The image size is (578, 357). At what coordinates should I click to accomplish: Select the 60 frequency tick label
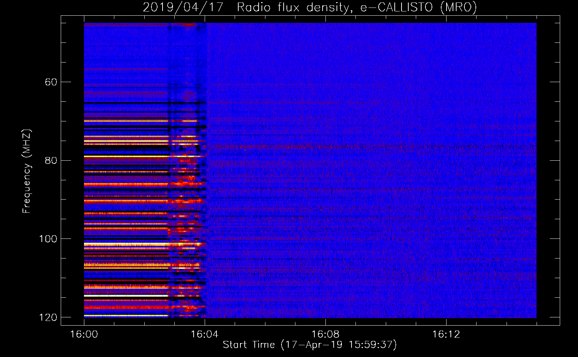tap(51, 82)
